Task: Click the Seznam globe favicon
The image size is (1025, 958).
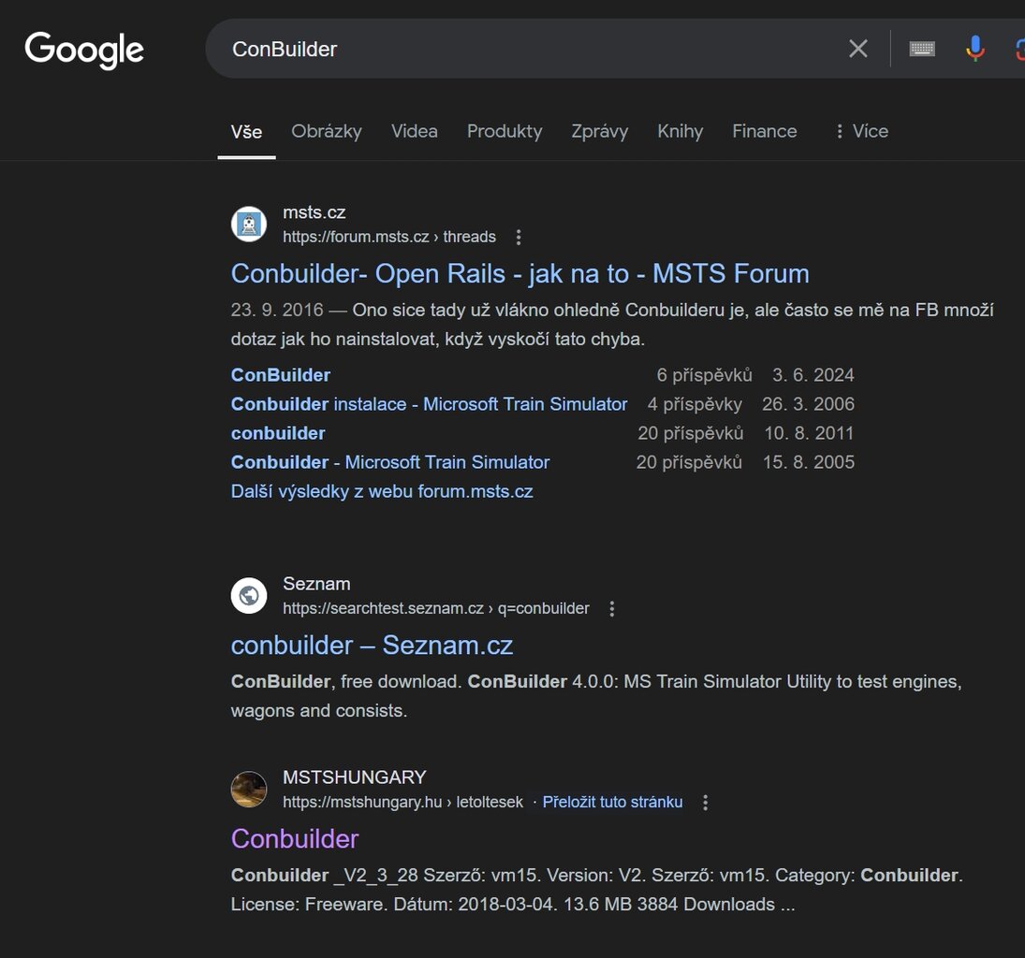Action: tap(249, 596)
